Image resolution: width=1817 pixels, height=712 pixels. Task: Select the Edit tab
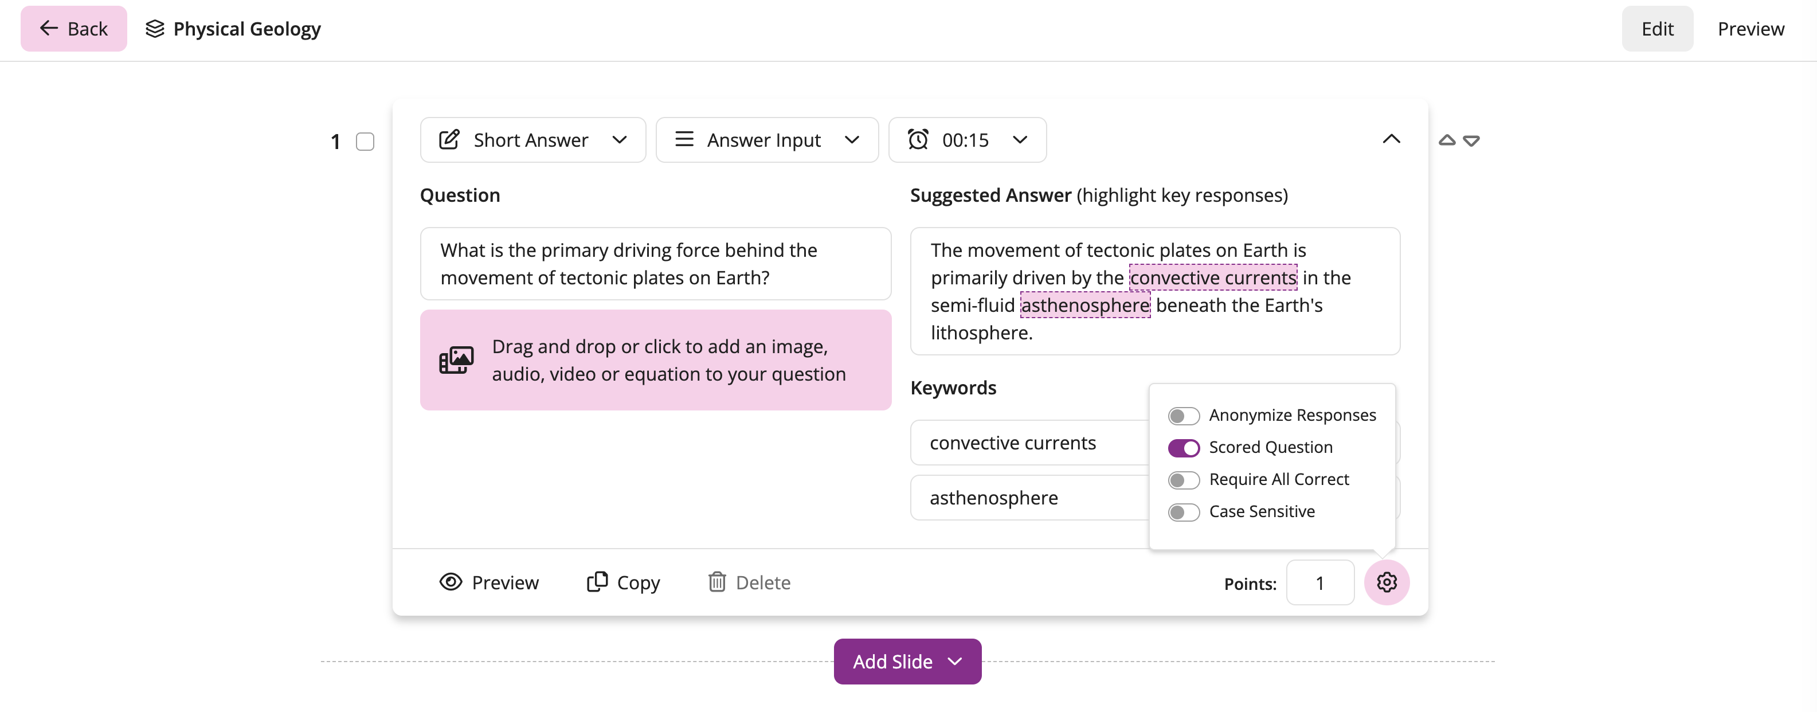[1658, 28]
